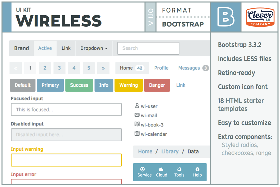Screen dimensions: 280x187
Task: Go to previous page with « arrow
Action: coord(16,68)
